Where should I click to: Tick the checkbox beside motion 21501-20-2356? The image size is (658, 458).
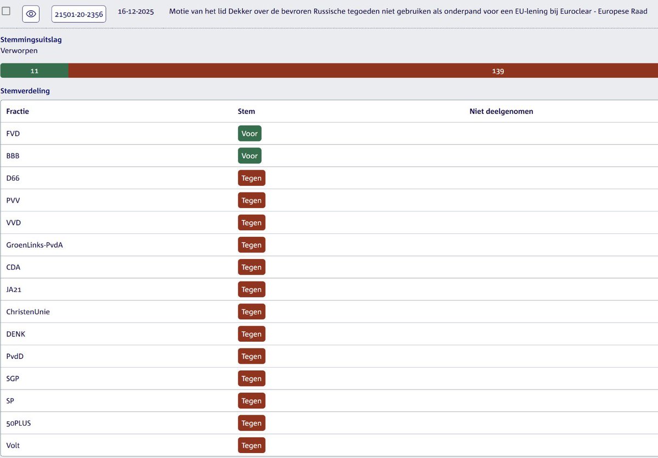[x=6, y=11]
